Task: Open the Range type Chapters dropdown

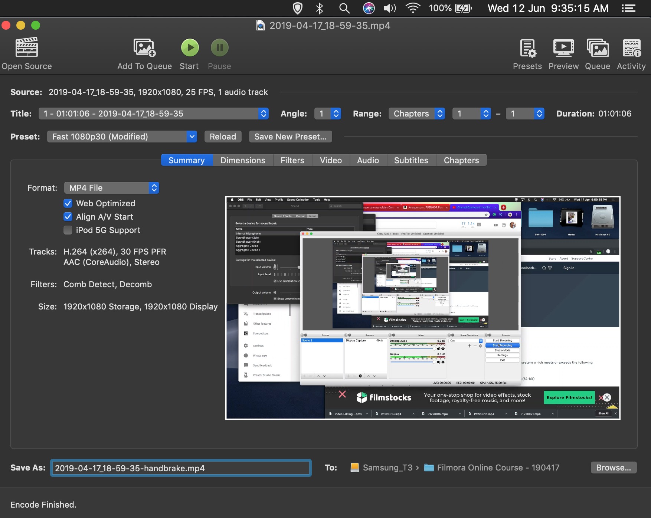Action: (x=417, y=114)
